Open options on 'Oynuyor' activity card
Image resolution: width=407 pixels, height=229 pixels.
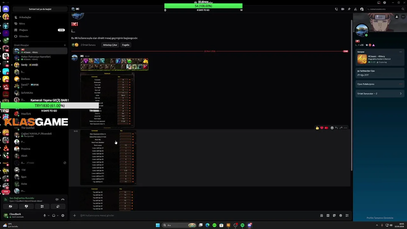(x=401, y=52)
